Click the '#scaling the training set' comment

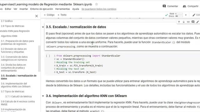[x=73, y=62]
